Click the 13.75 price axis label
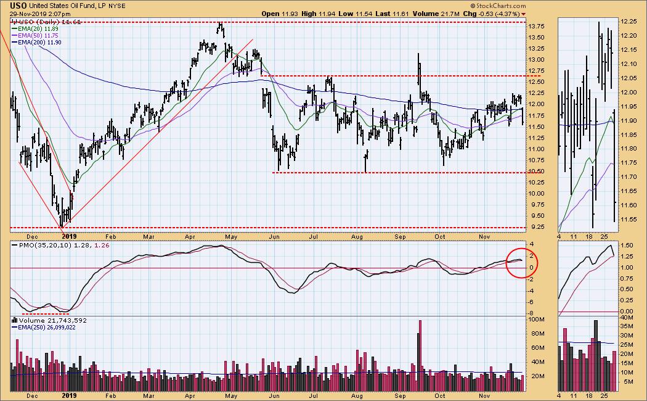The image size is (647, 401). (536, 26)
